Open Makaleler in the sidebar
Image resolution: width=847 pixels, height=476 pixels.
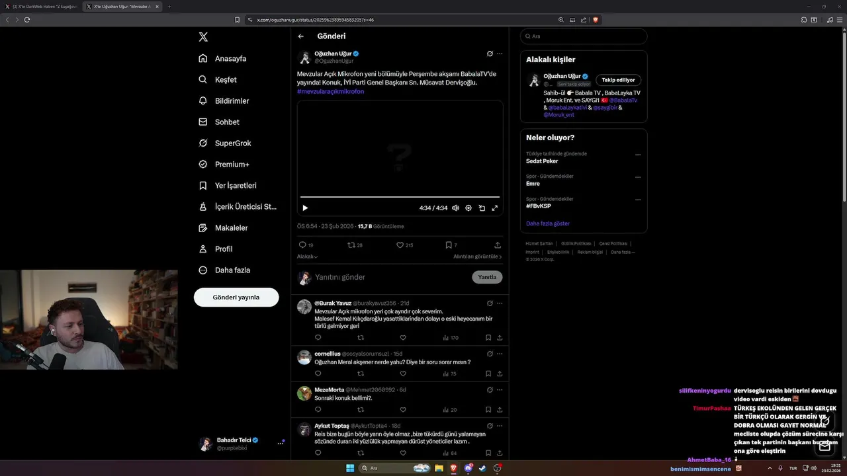pyautogui.click(x=223, y=227)
